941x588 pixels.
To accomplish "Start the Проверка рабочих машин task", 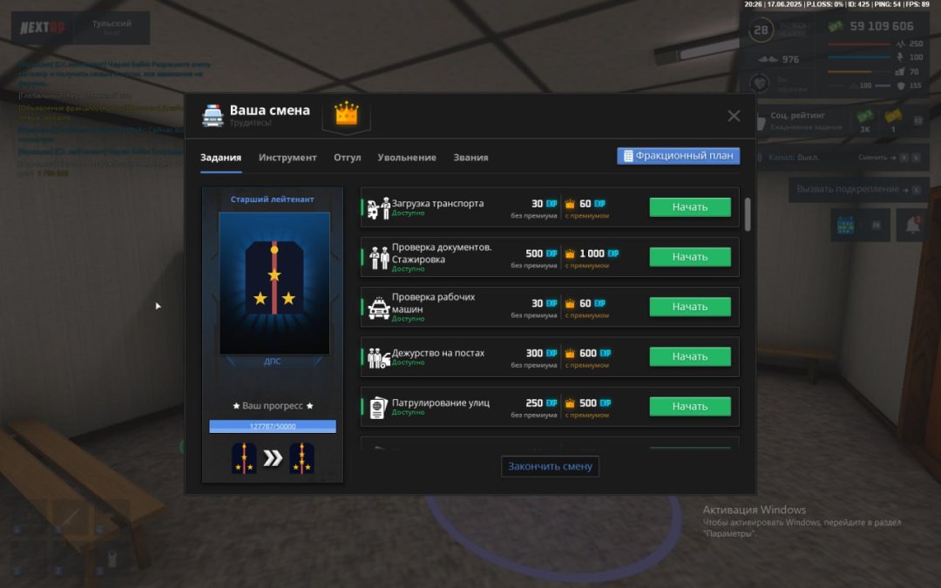I will point(690,307).
